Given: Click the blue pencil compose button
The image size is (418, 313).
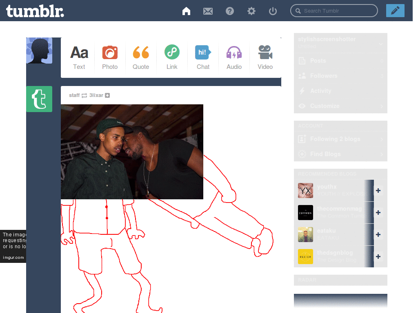Looking at the screenshot, I should tap(395, 11).
